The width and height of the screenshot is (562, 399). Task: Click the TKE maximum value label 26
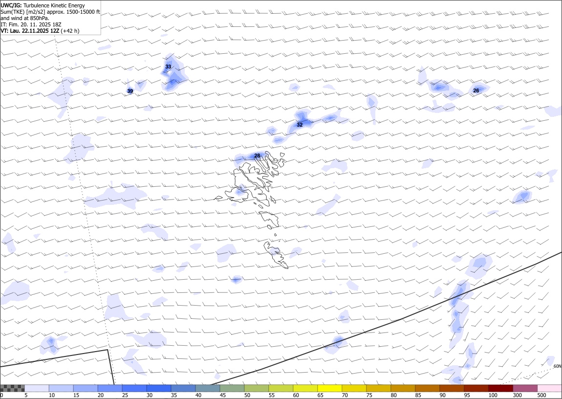(476, 90)
